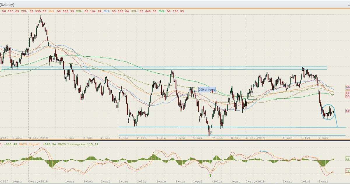Click the red MACD value tag on right axis
The image size is (350, 184).
pyautogui.click(x=348, y=171)
